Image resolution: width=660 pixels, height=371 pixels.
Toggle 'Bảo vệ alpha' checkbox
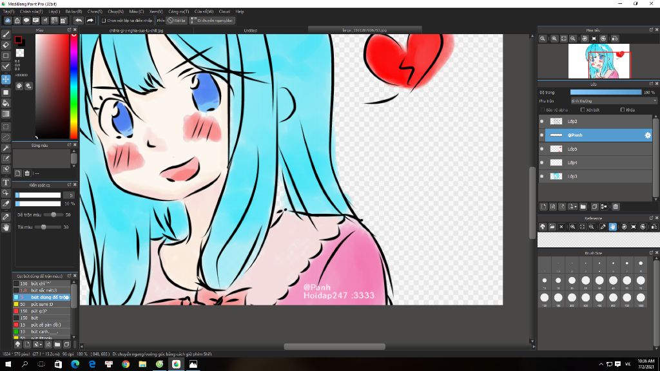coord(543,109)
